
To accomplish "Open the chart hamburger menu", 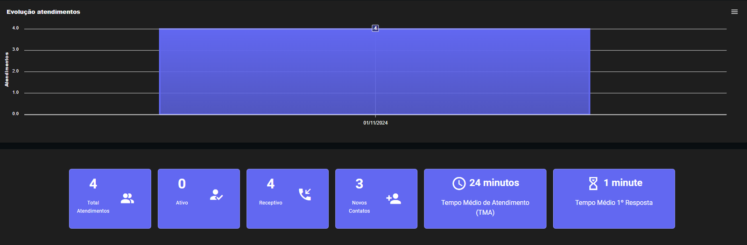I will click(x=734, y=12).
